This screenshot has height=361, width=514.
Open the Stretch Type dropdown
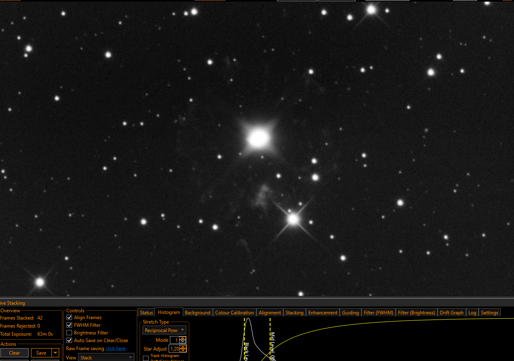click(x=164, y=330)
